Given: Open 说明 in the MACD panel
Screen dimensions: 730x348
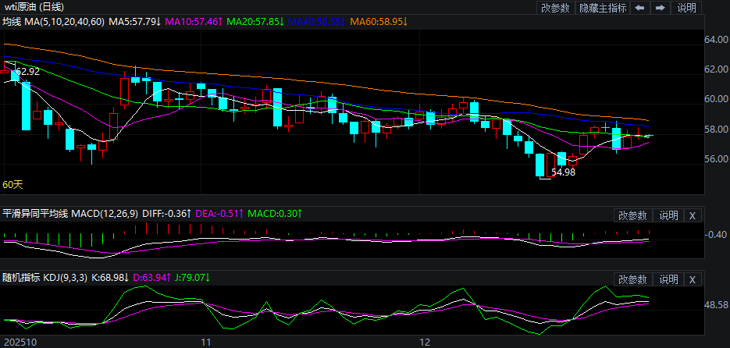Looking at the screenshot, I should point(668,215).
